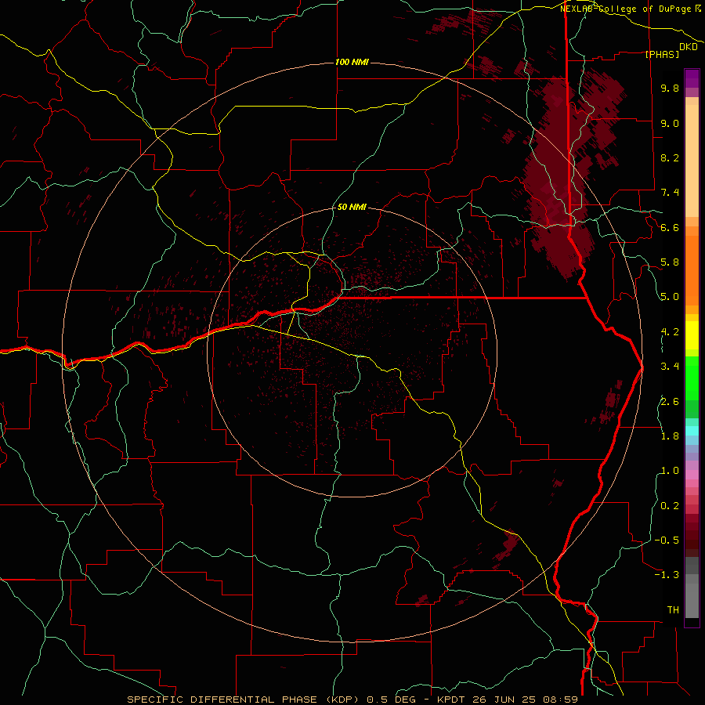Pick the pink band in the color scale
This screenshot has height=705, width=705.
(x=692, y=475)
